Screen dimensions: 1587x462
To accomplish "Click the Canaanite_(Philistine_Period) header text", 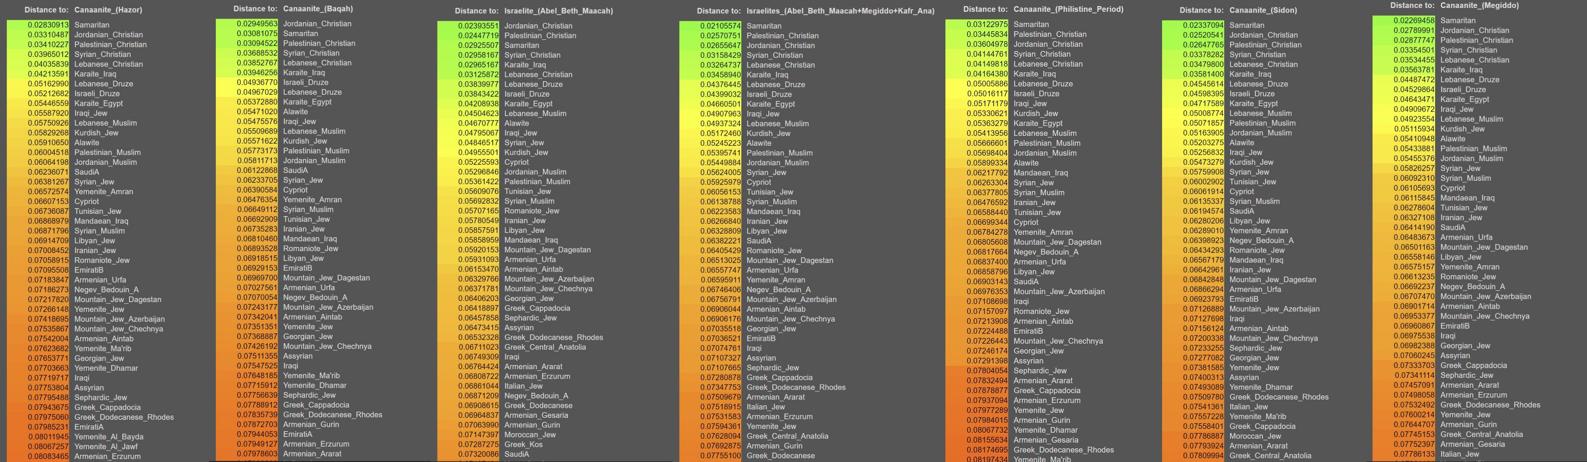I will (x=1068, y=9).
